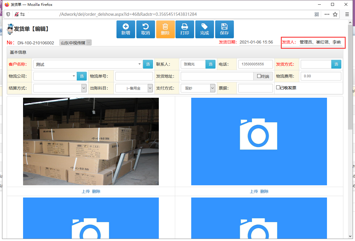Click 上传 under the top-right camera placeholder
Image resolution: width=355 pixels, height=241 pixels.
(x=254, y=191)
